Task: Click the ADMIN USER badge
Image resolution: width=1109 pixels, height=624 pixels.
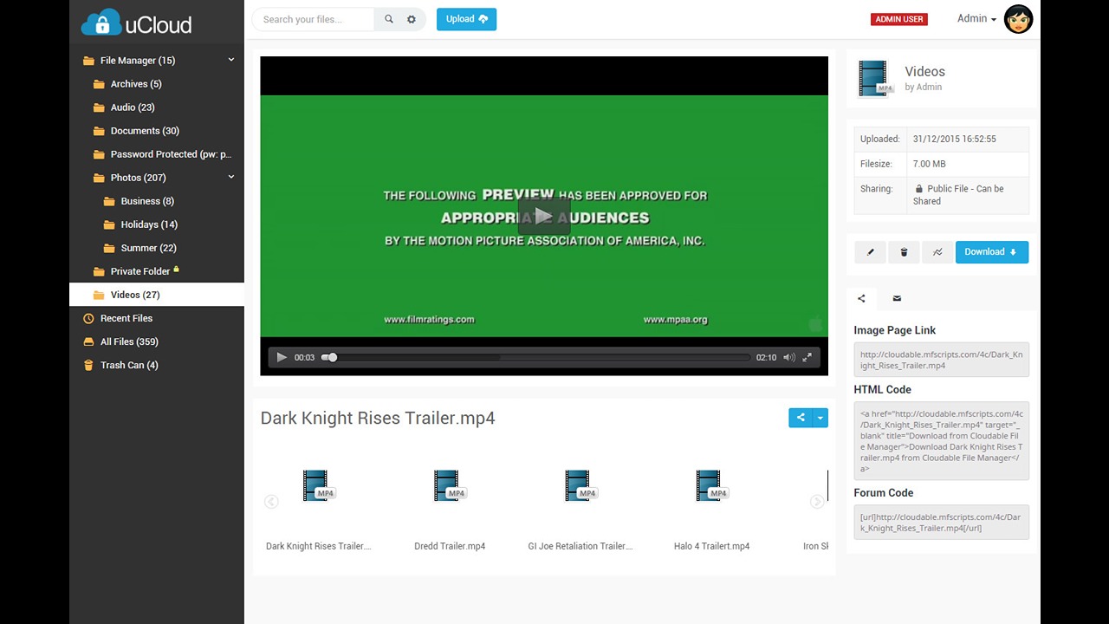Action: point(898,19)
